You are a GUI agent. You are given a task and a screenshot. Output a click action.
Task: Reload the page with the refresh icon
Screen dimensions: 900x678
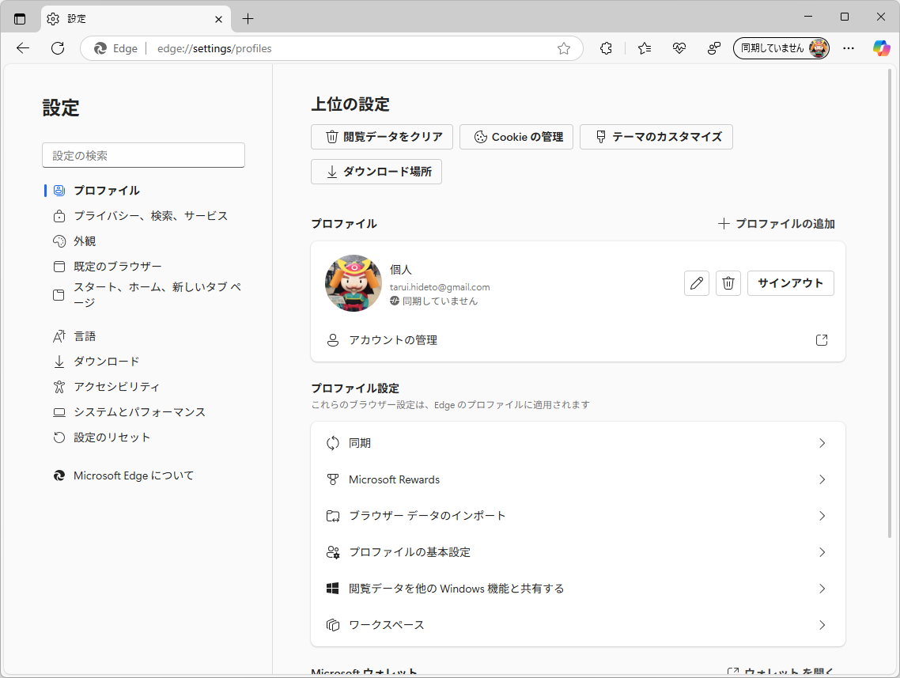[x=57, y=48]
